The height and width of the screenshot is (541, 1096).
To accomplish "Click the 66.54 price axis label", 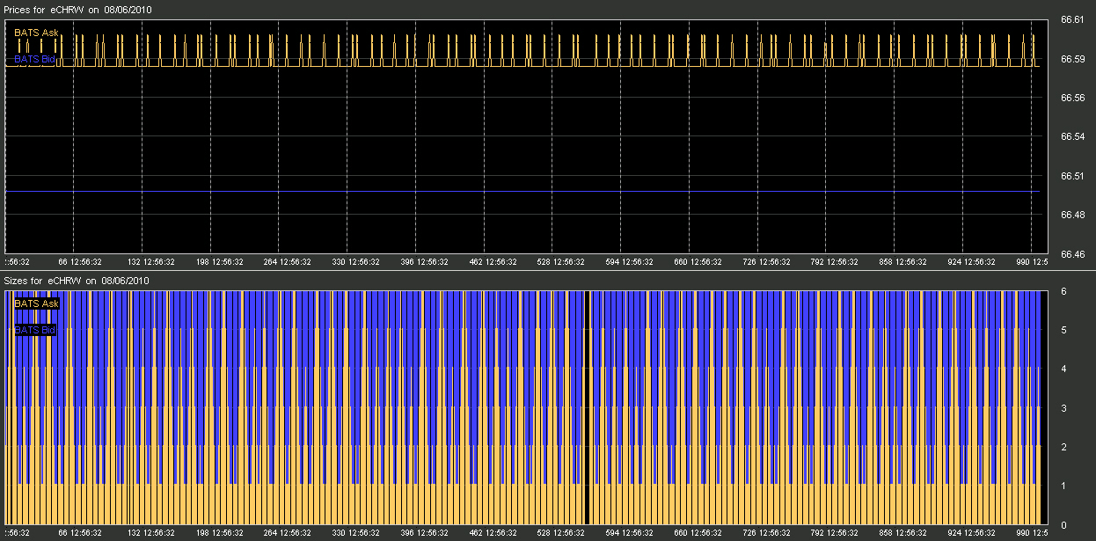I will [1072, 137].
